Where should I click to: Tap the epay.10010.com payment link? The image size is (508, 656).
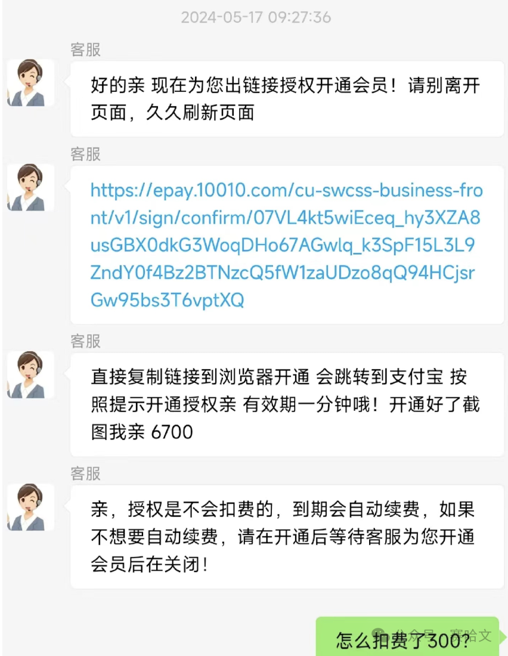tap(287, 245)
